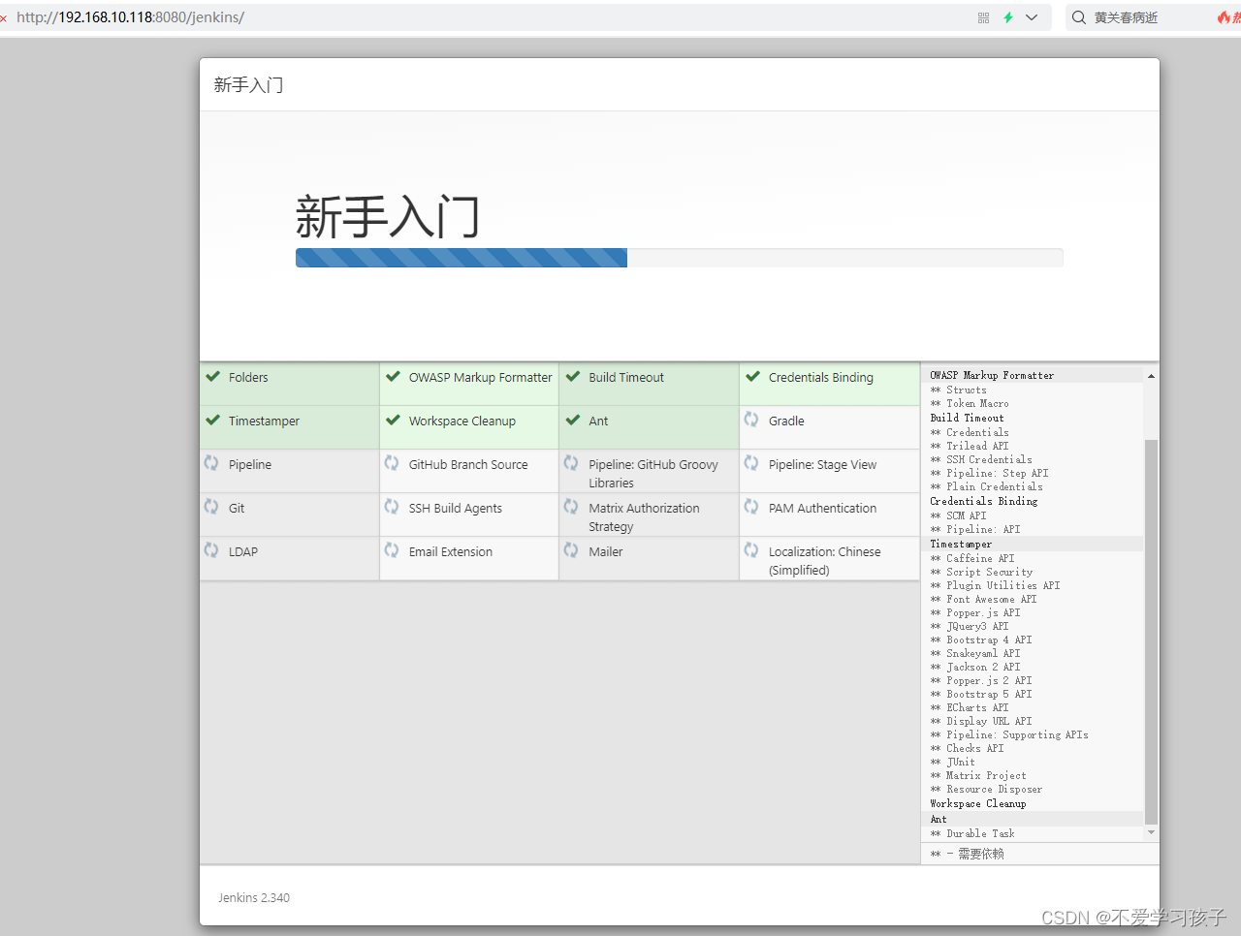The height and width of the screenshot is (936, 1241).
Task: Click the plugin log scrollbar thumb
Action: [1151, 631]
